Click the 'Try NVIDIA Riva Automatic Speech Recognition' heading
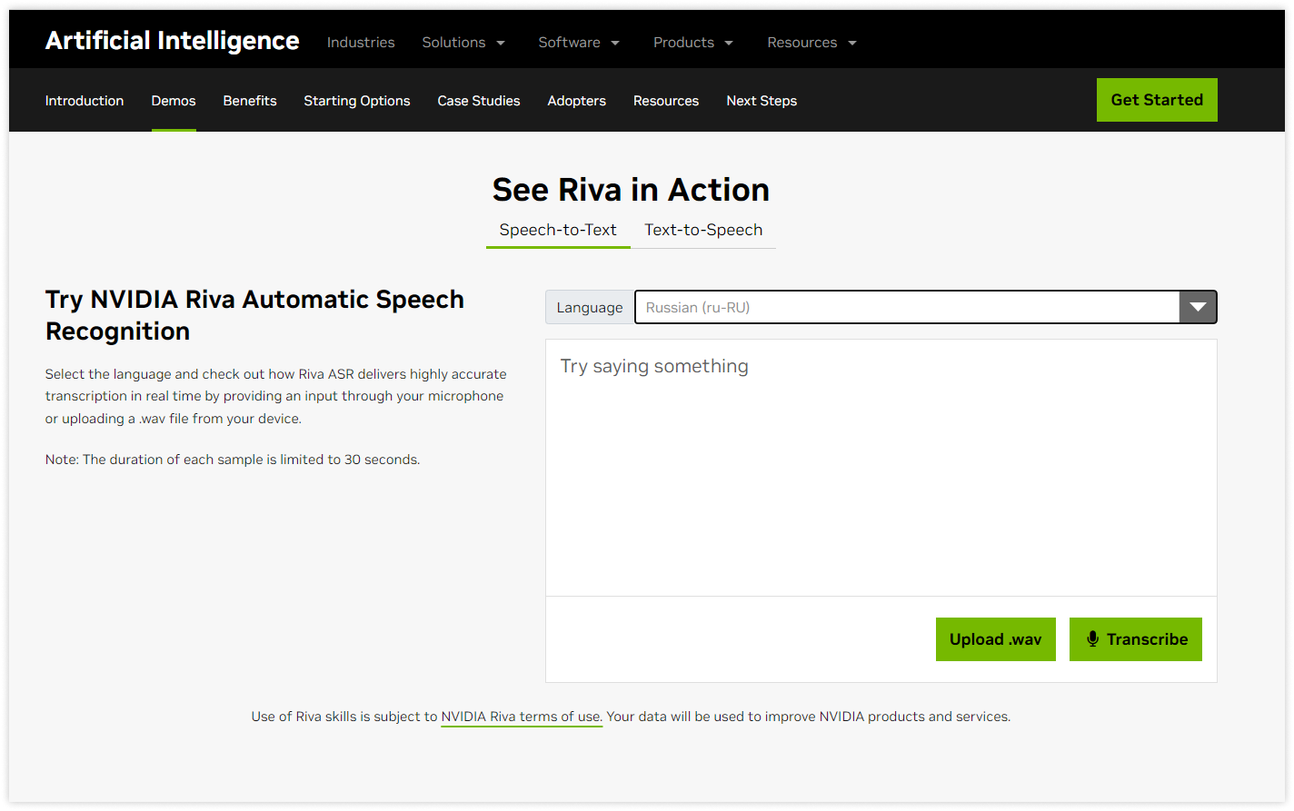The image size is (1294, 811). pos(254,315)
